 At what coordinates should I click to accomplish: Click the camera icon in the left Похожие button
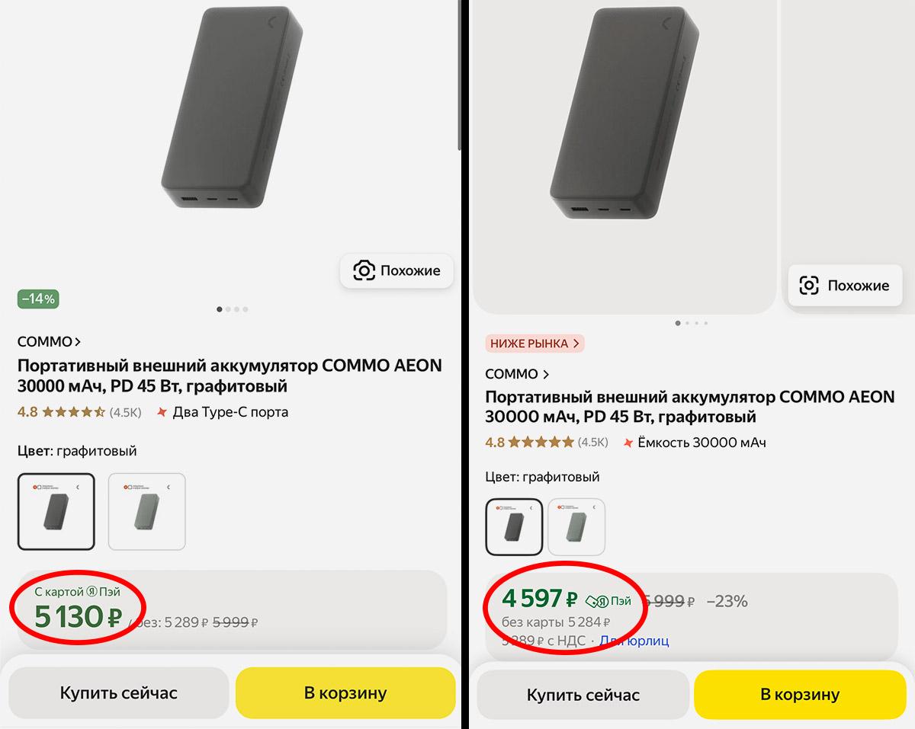364,270
